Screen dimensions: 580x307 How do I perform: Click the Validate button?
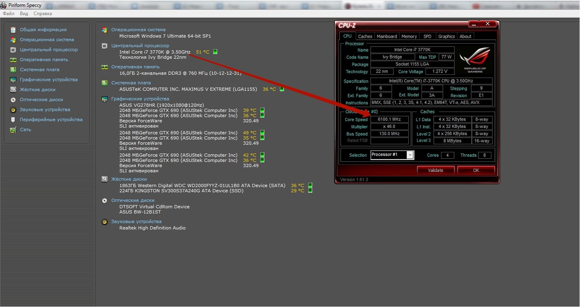click(x=436, y=171)
